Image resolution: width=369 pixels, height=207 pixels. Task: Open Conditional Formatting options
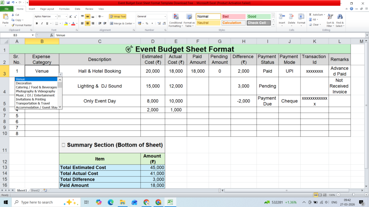175,20
